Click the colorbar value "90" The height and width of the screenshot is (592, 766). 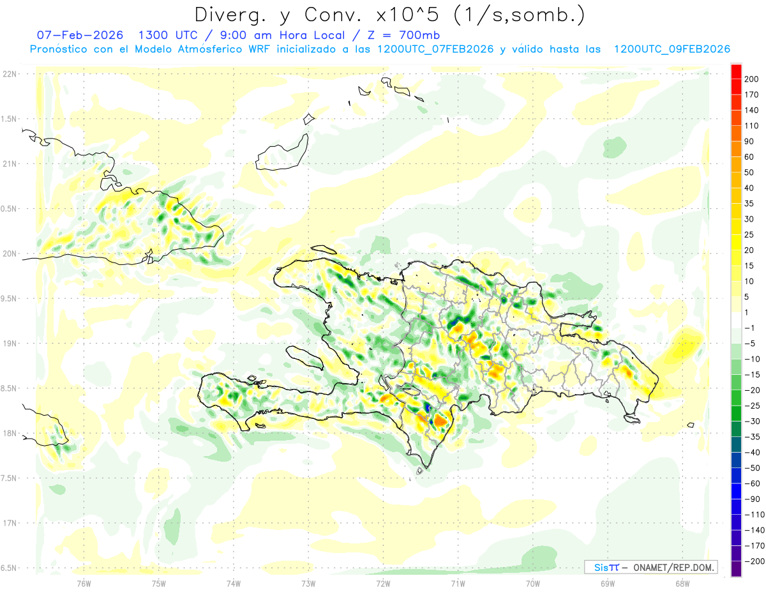749,141
